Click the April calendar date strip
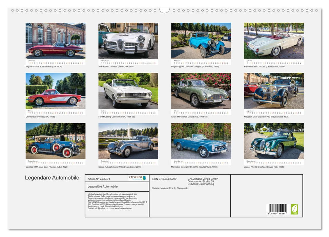This screenshot has width=329, height=237. (x=274, y=63)
